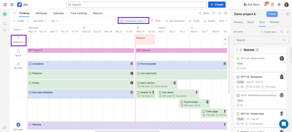Open the chat icon at sidebar bottom
292x132 pixels.
pyautogui.click(x=5, y=128)
